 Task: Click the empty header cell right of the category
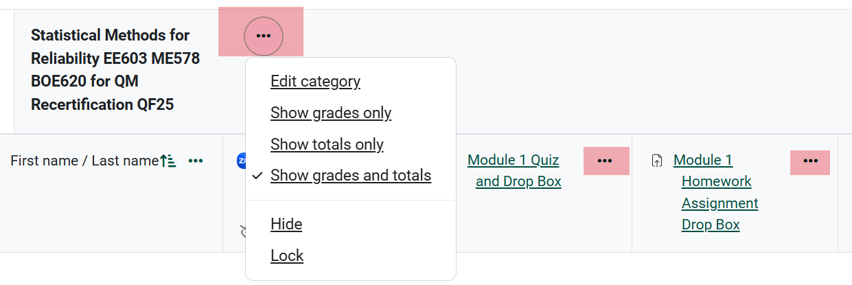tap(618, 69)
